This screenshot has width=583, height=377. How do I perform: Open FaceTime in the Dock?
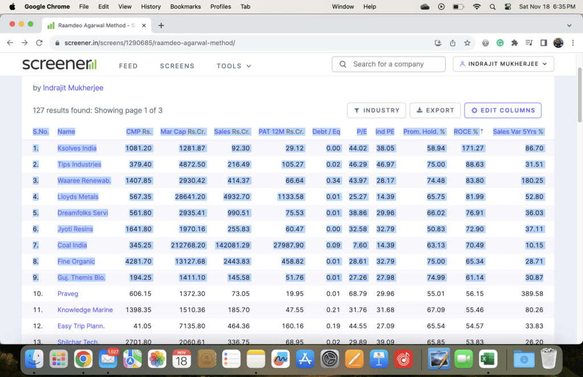463,359
